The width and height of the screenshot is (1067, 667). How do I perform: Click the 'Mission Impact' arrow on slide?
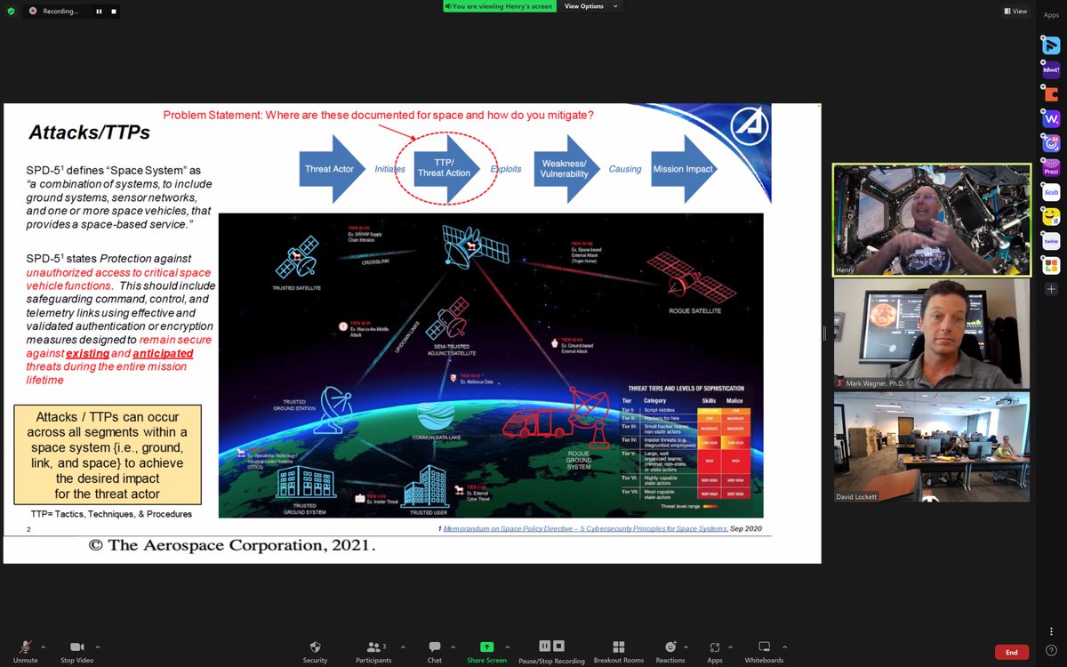(685, 169)
